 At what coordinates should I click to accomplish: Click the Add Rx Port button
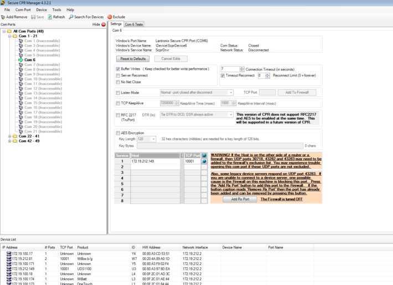click(x=243, y=199)
